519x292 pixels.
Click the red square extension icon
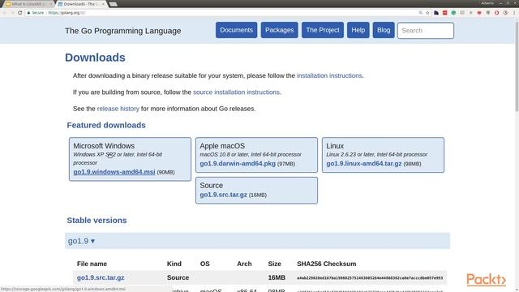pyautogui.click(x=445, y=13)
